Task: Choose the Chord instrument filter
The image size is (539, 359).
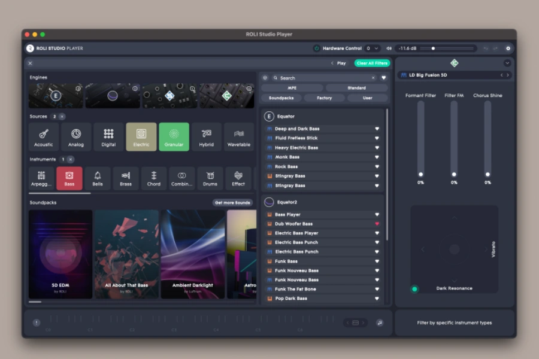Action: point(154,178)
